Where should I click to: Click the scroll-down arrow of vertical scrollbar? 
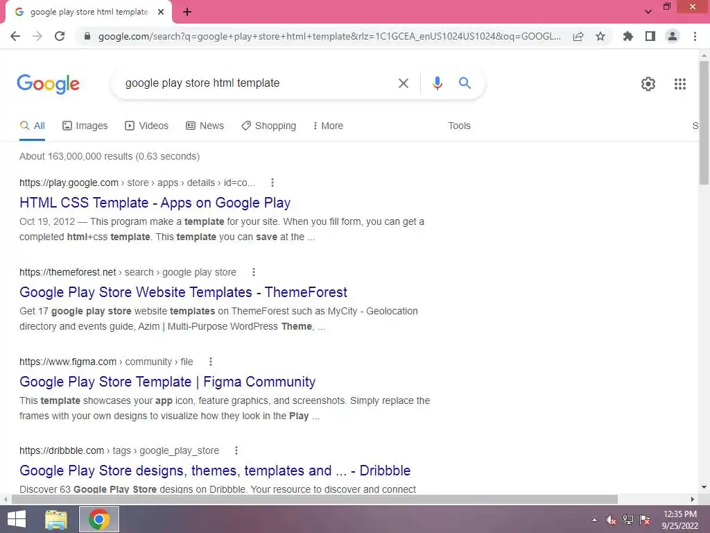coord(704,488)
